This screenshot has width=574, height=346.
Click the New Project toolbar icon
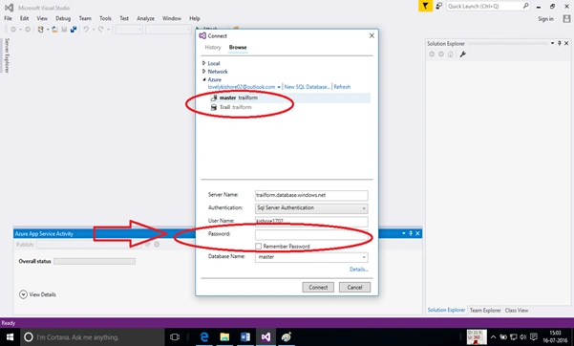click(40, 30)
